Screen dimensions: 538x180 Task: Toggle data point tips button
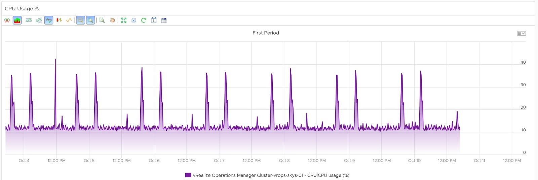80,20
